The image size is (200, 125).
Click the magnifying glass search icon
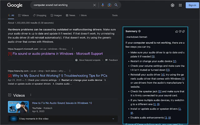(x=116, y=5)
